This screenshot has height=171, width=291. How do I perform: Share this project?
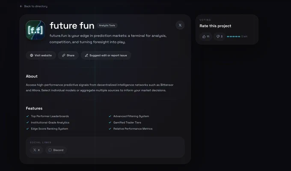pos(68,55)
